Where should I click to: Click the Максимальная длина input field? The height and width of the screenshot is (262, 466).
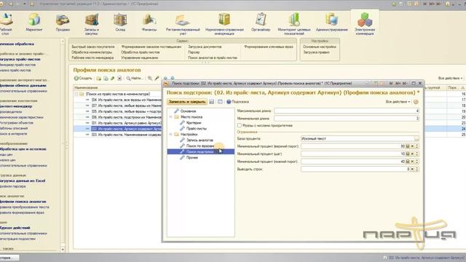(x=347, y=111)
